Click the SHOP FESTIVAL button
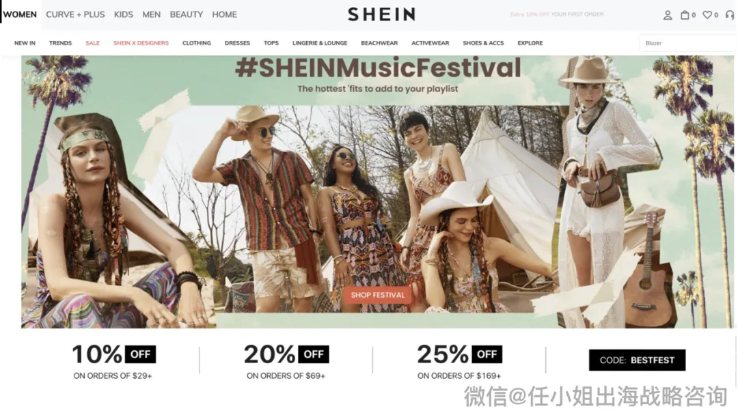Viewport: 738px width, 415px height. [x=378, y=295]
